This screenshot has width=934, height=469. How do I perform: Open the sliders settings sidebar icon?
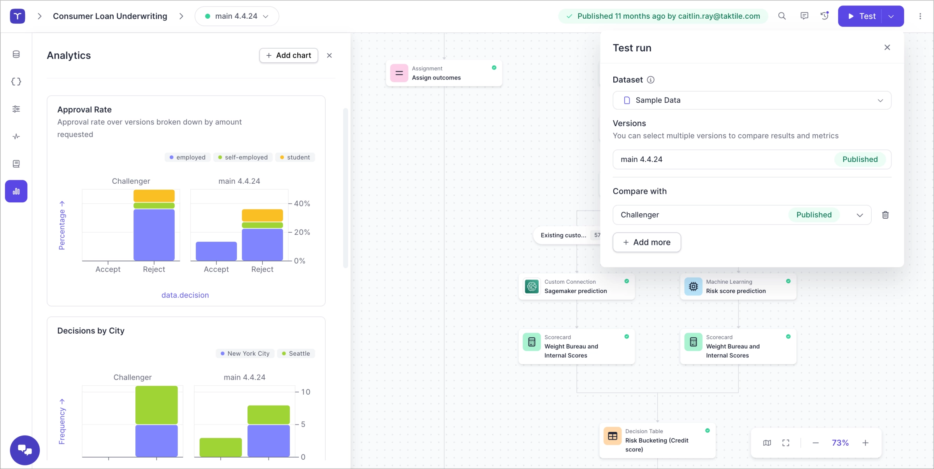coord(16,109)
